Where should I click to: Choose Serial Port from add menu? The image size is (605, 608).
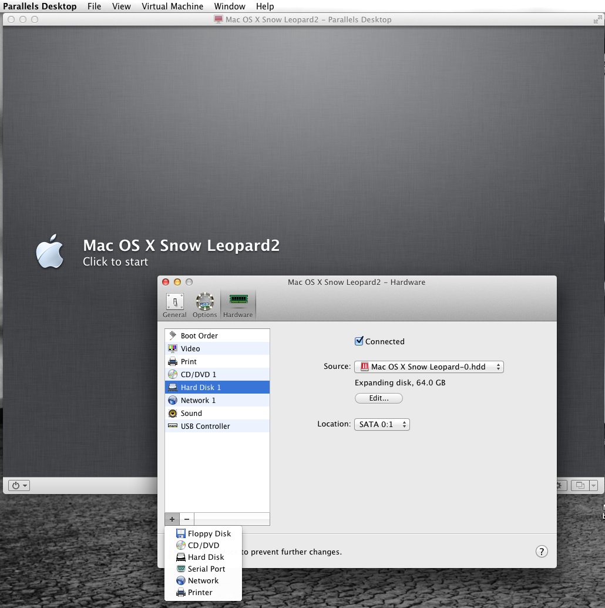pyautogui.click(x=203, y=569)
